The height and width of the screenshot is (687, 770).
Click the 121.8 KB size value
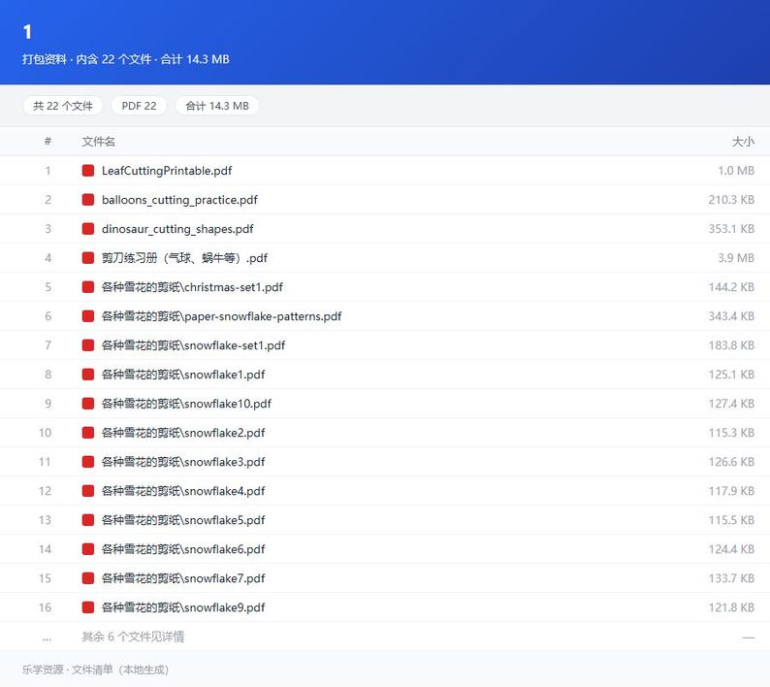(x=731, y=607)
